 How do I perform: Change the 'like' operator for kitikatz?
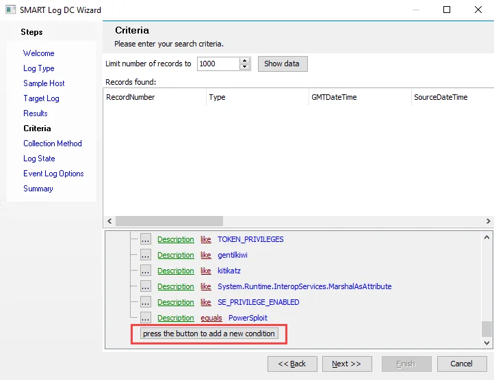(206, 271)
